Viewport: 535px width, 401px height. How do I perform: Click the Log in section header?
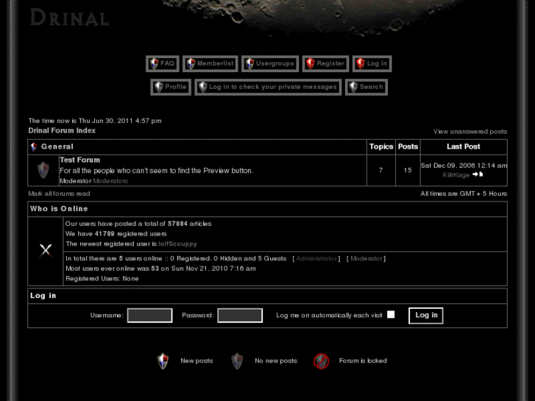click(x=43, y=296)
